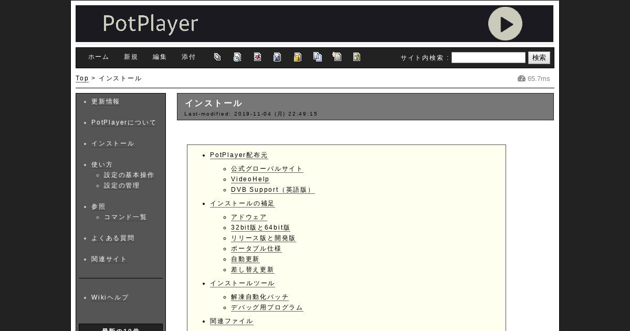Open 関連サイト sidebar link
The height and width of the screenshot is (331, 630).
click(x=109, y=259)
